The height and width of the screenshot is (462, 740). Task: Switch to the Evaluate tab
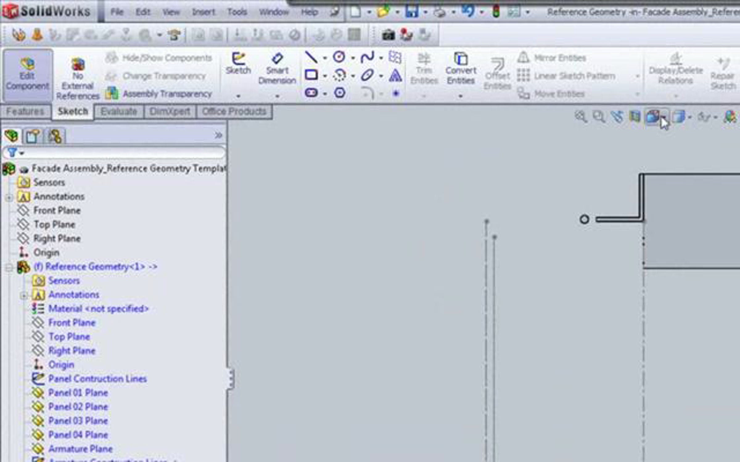(x=118, y=111)
